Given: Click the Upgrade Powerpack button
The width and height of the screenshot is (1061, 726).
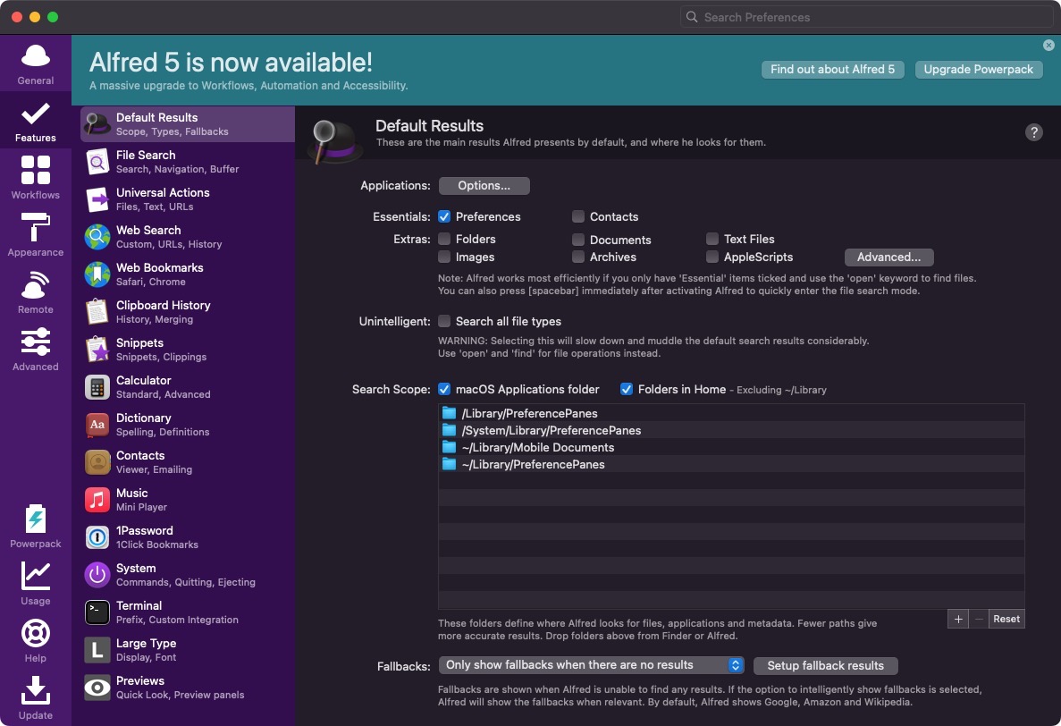Looking at the screenshot, I should [979, 70].
